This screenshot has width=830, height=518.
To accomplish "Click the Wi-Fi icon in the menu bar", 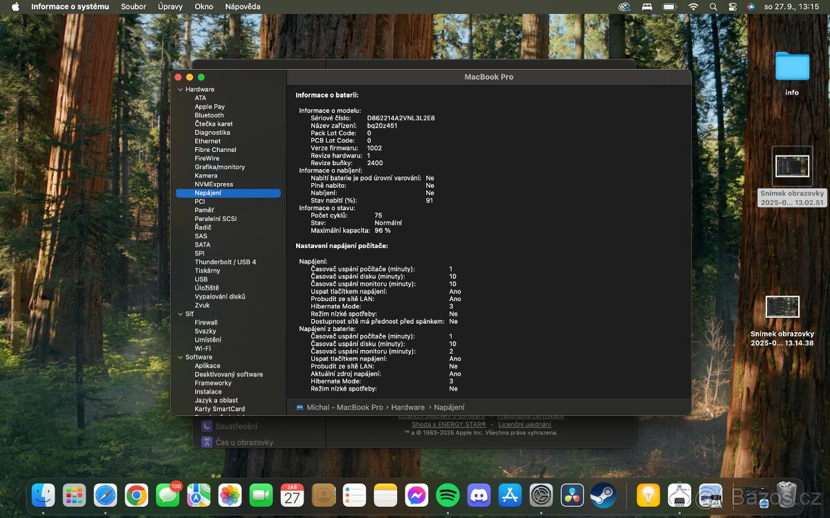I will click(x=693, y=7).
